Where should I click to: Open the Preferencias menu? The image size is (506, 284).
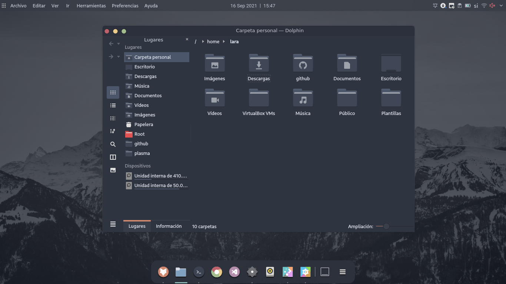click(125, 6)
